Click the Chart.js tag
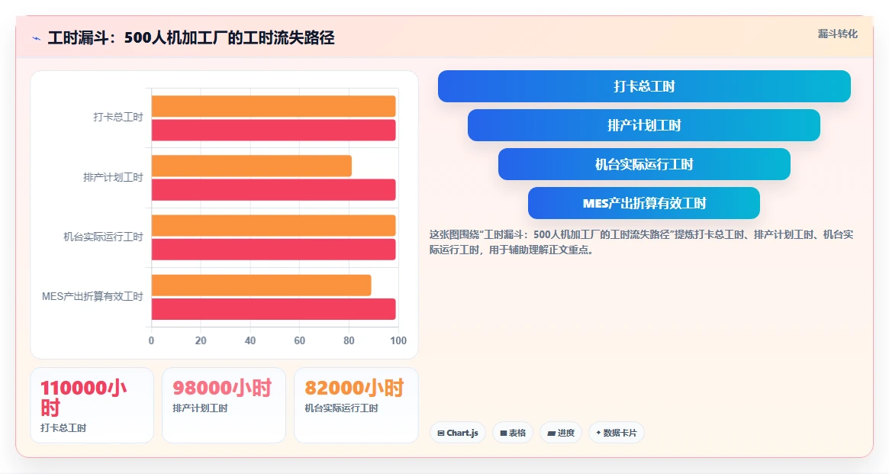Image resolution: width=889 pixels, height=474 pixels. [x=458, y=433]
